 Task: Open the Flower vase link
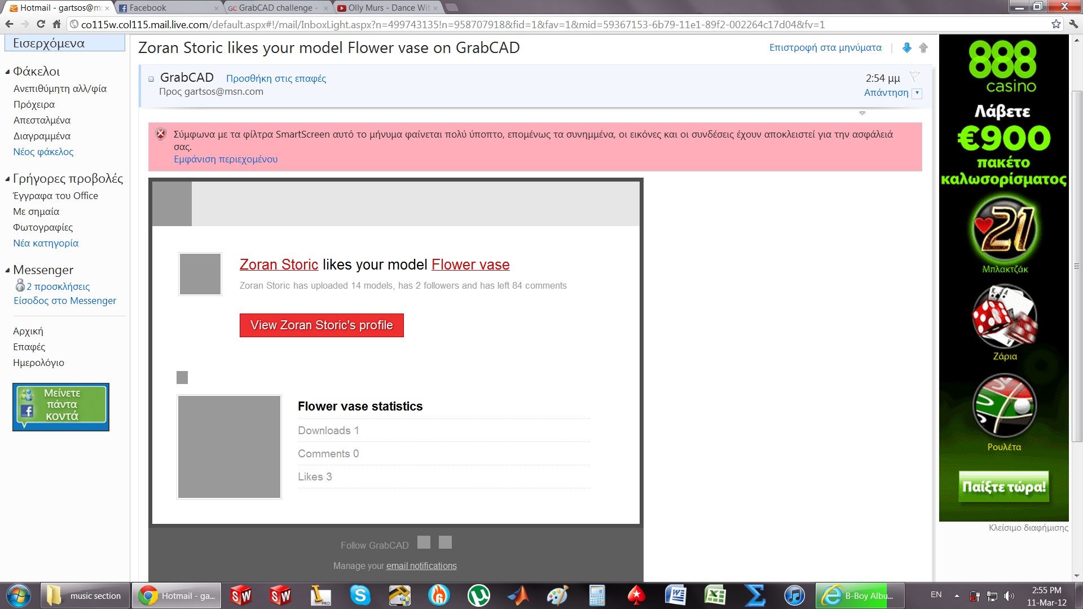click(x=470, y=264)
